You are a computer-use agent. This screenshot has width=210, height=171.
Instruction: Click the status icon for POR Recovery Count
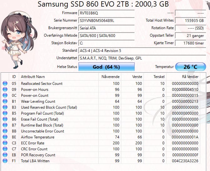tap(5, 155)
